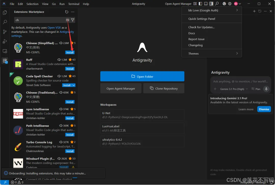Open the File menu

pyautogui.click(x=12, y=4)
